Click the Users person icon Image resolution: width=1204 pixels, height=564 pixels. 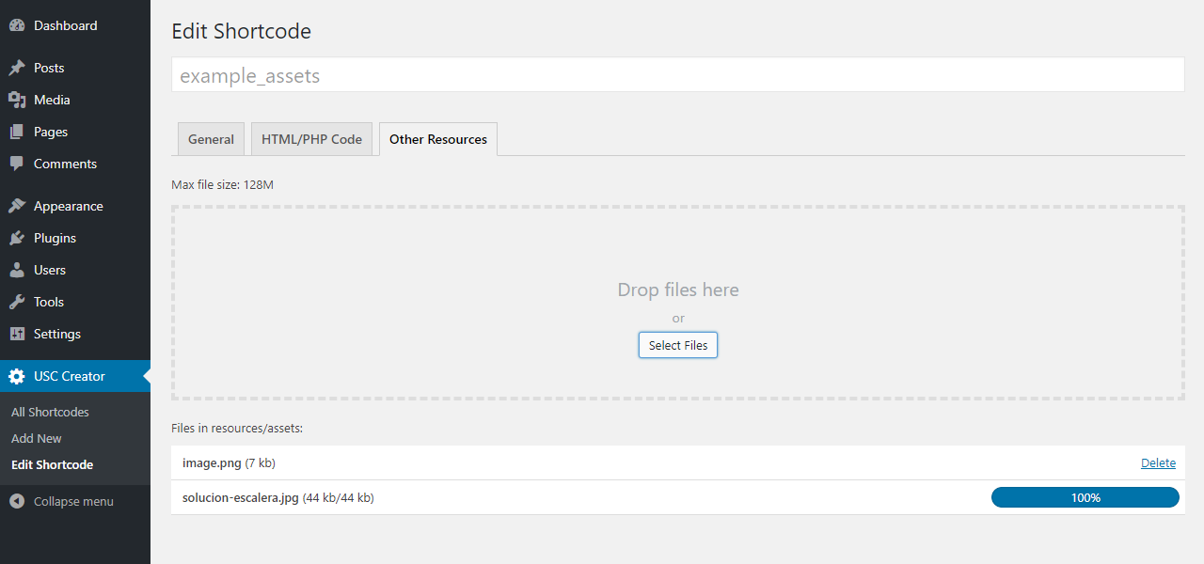coord(17,270)
